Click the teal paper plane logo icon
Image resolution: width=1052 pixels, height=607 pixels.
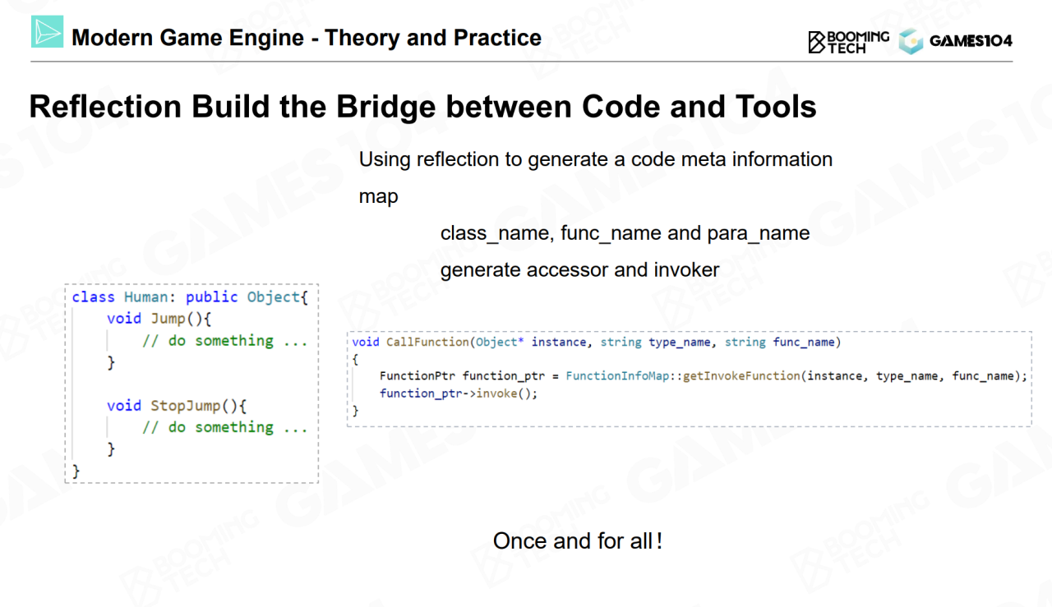47,32
